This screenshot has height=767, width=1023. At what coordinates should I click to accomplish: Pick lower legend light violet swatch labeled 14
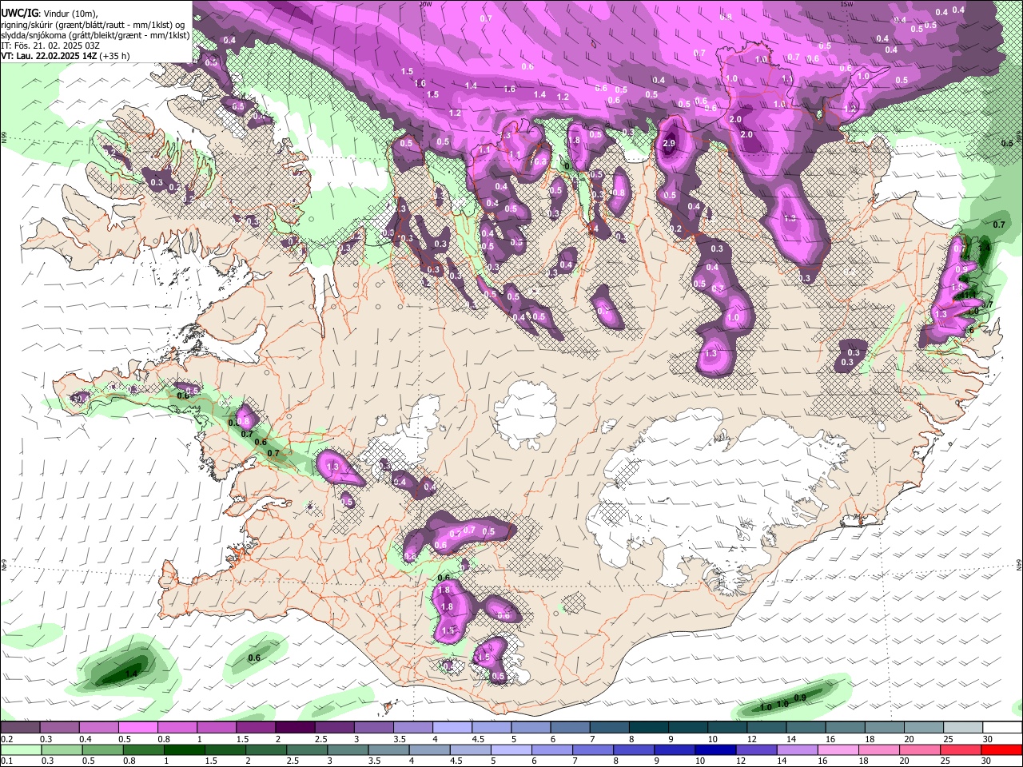point(797,749)
